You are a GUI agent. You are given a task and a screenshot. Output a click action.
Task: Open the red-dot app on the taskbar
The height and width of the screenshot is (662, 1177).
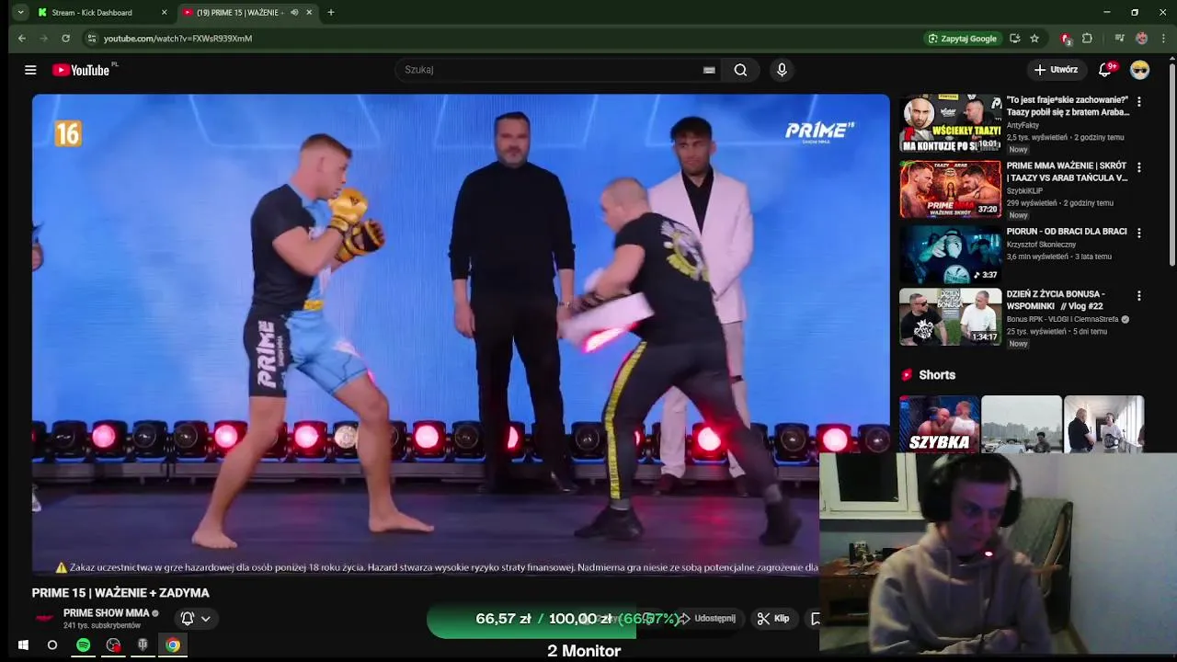click(113, 645)
